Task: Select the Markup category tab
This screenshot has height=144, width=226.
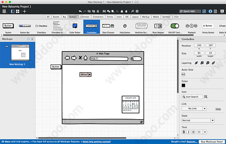Action: tap(146, 17)
